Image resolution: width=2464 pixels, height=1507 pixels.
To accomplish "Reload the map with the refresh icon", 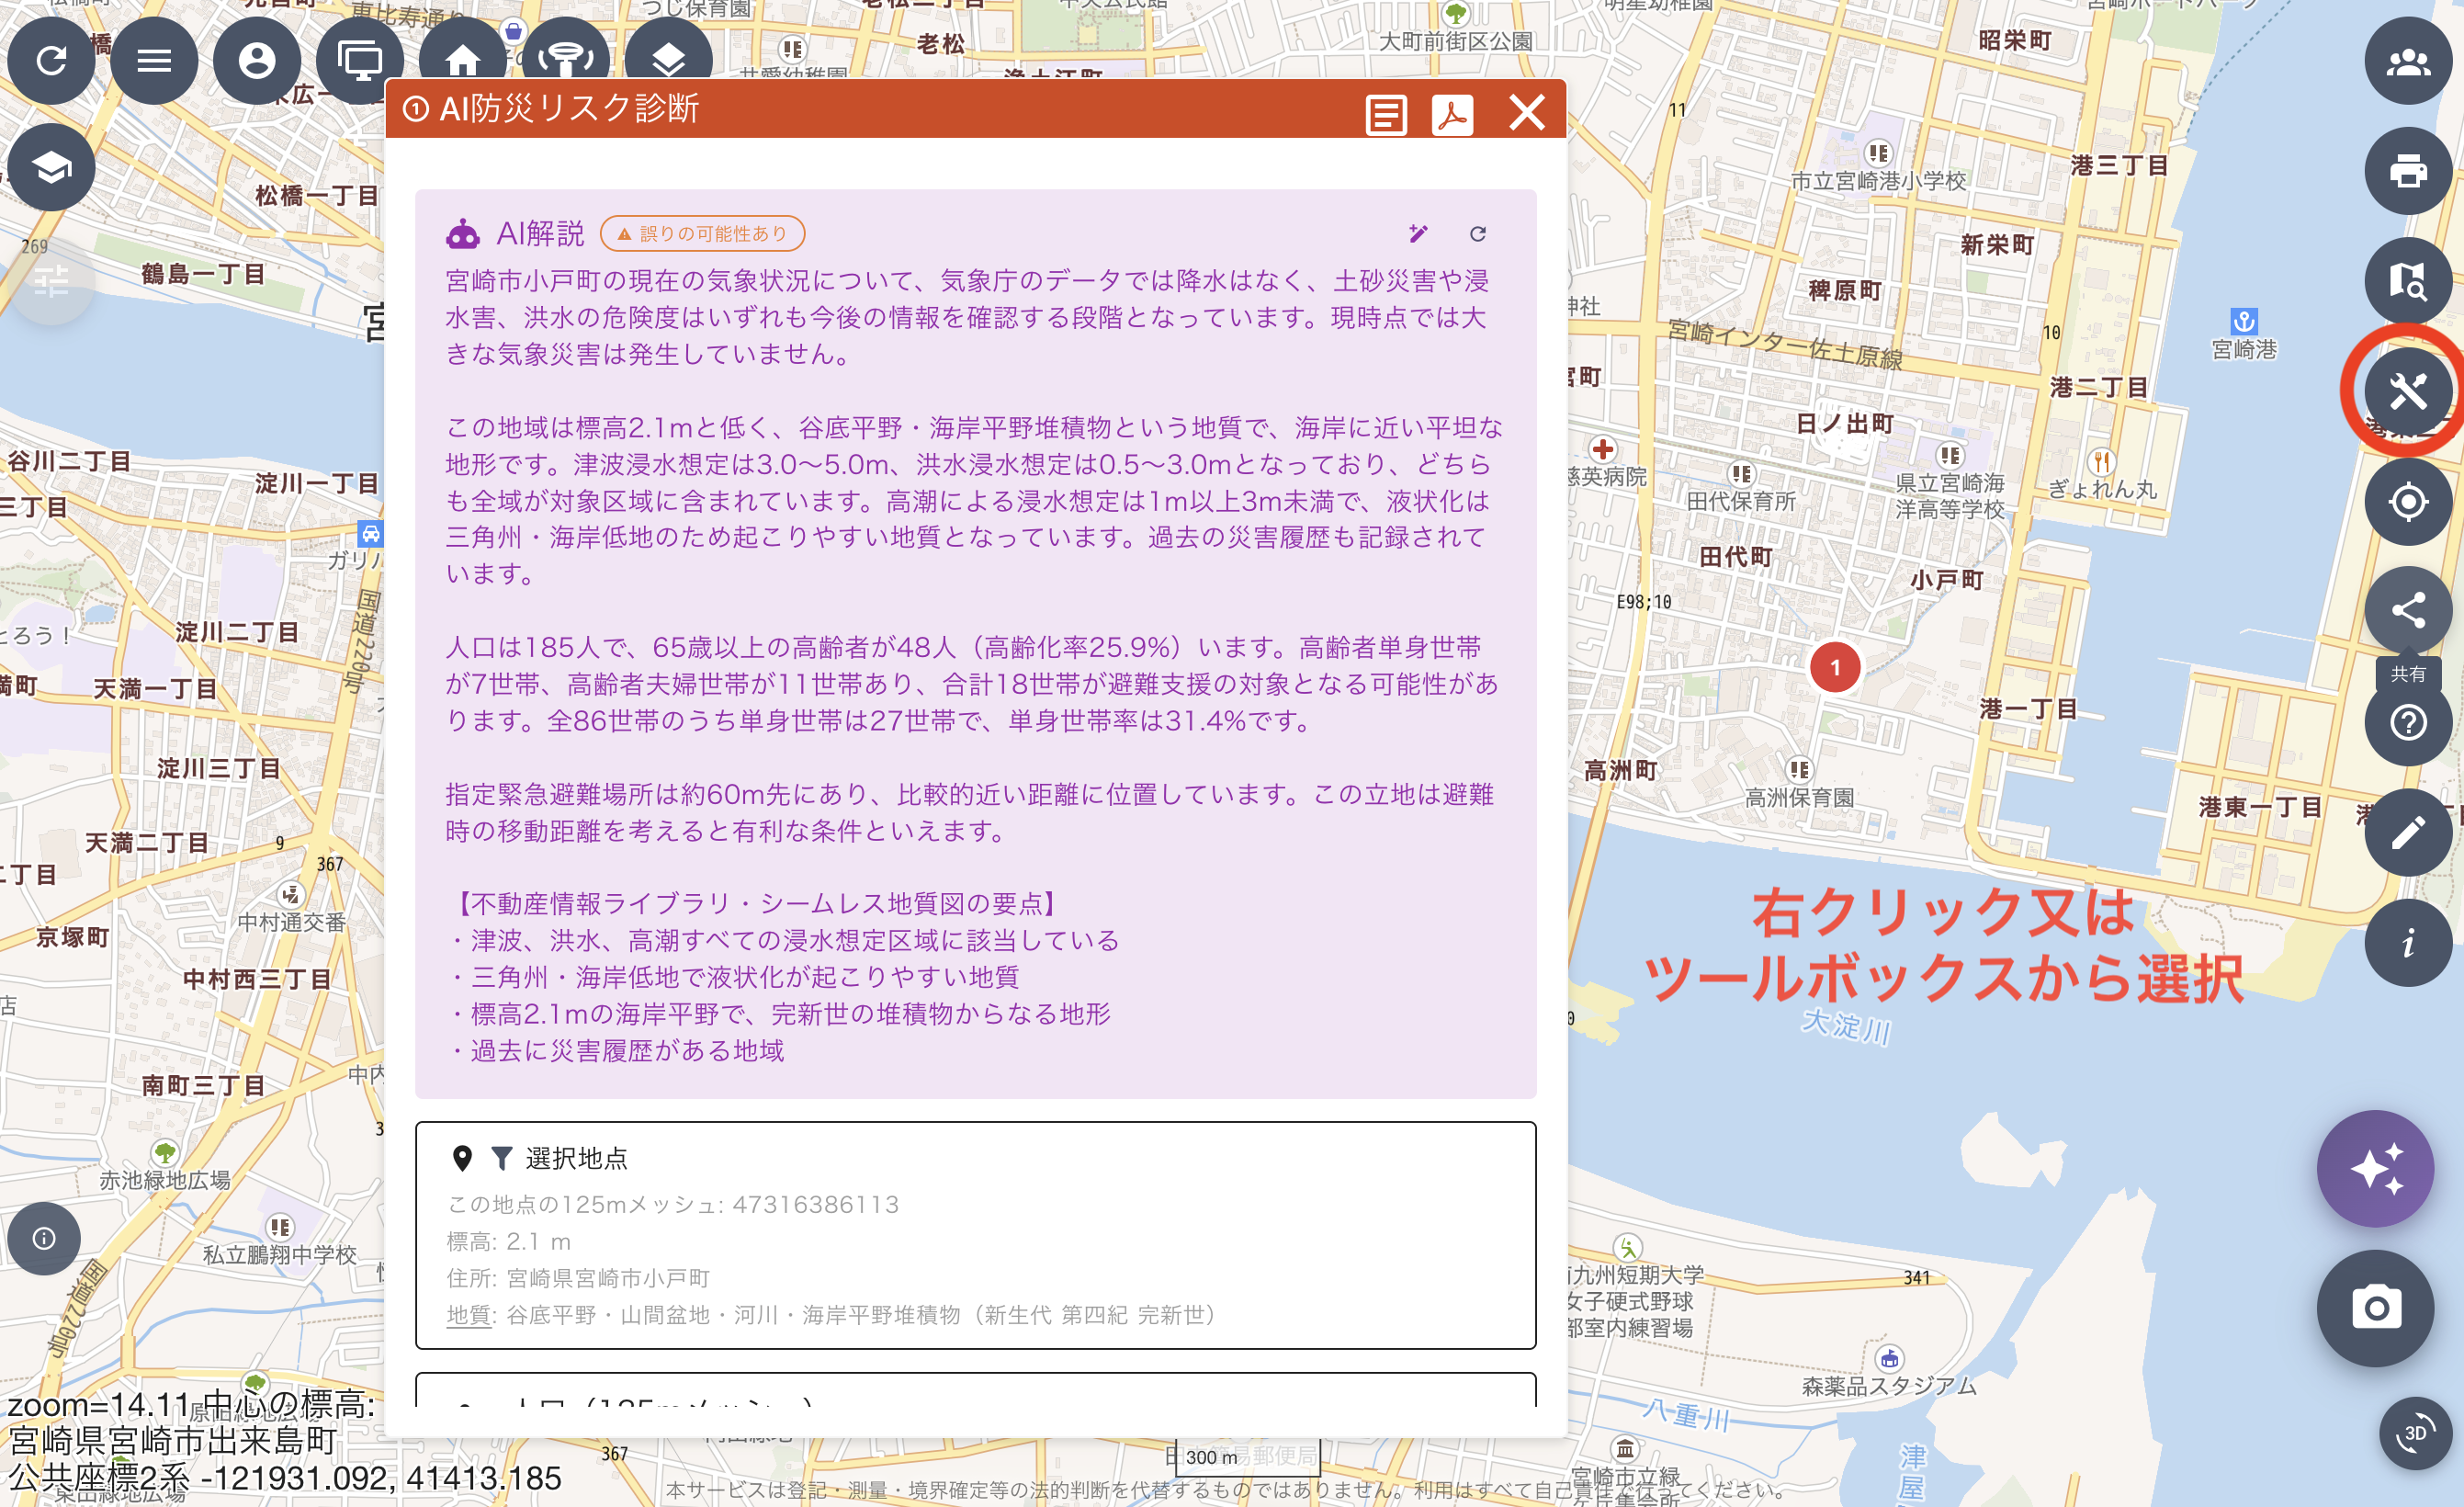I will point(51,60).
